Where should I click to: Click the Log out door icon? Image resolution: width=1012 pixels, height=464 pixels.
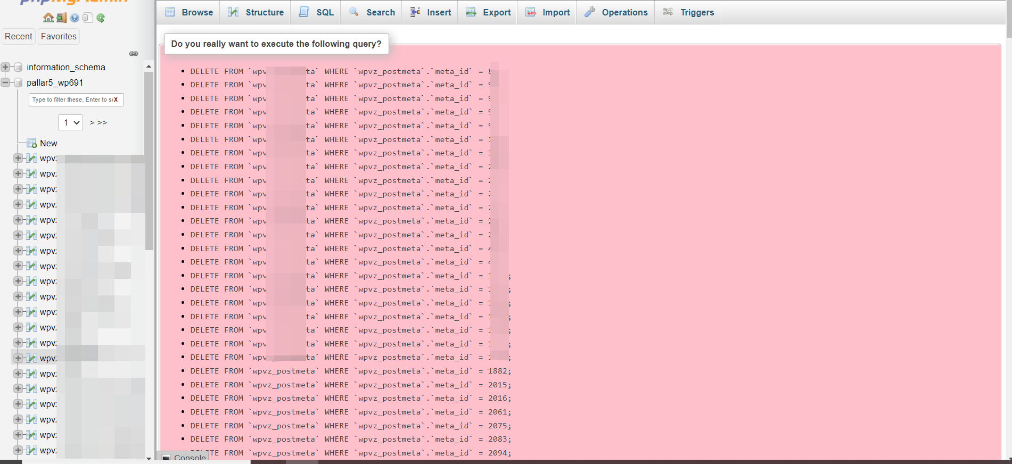coord(62,18)
